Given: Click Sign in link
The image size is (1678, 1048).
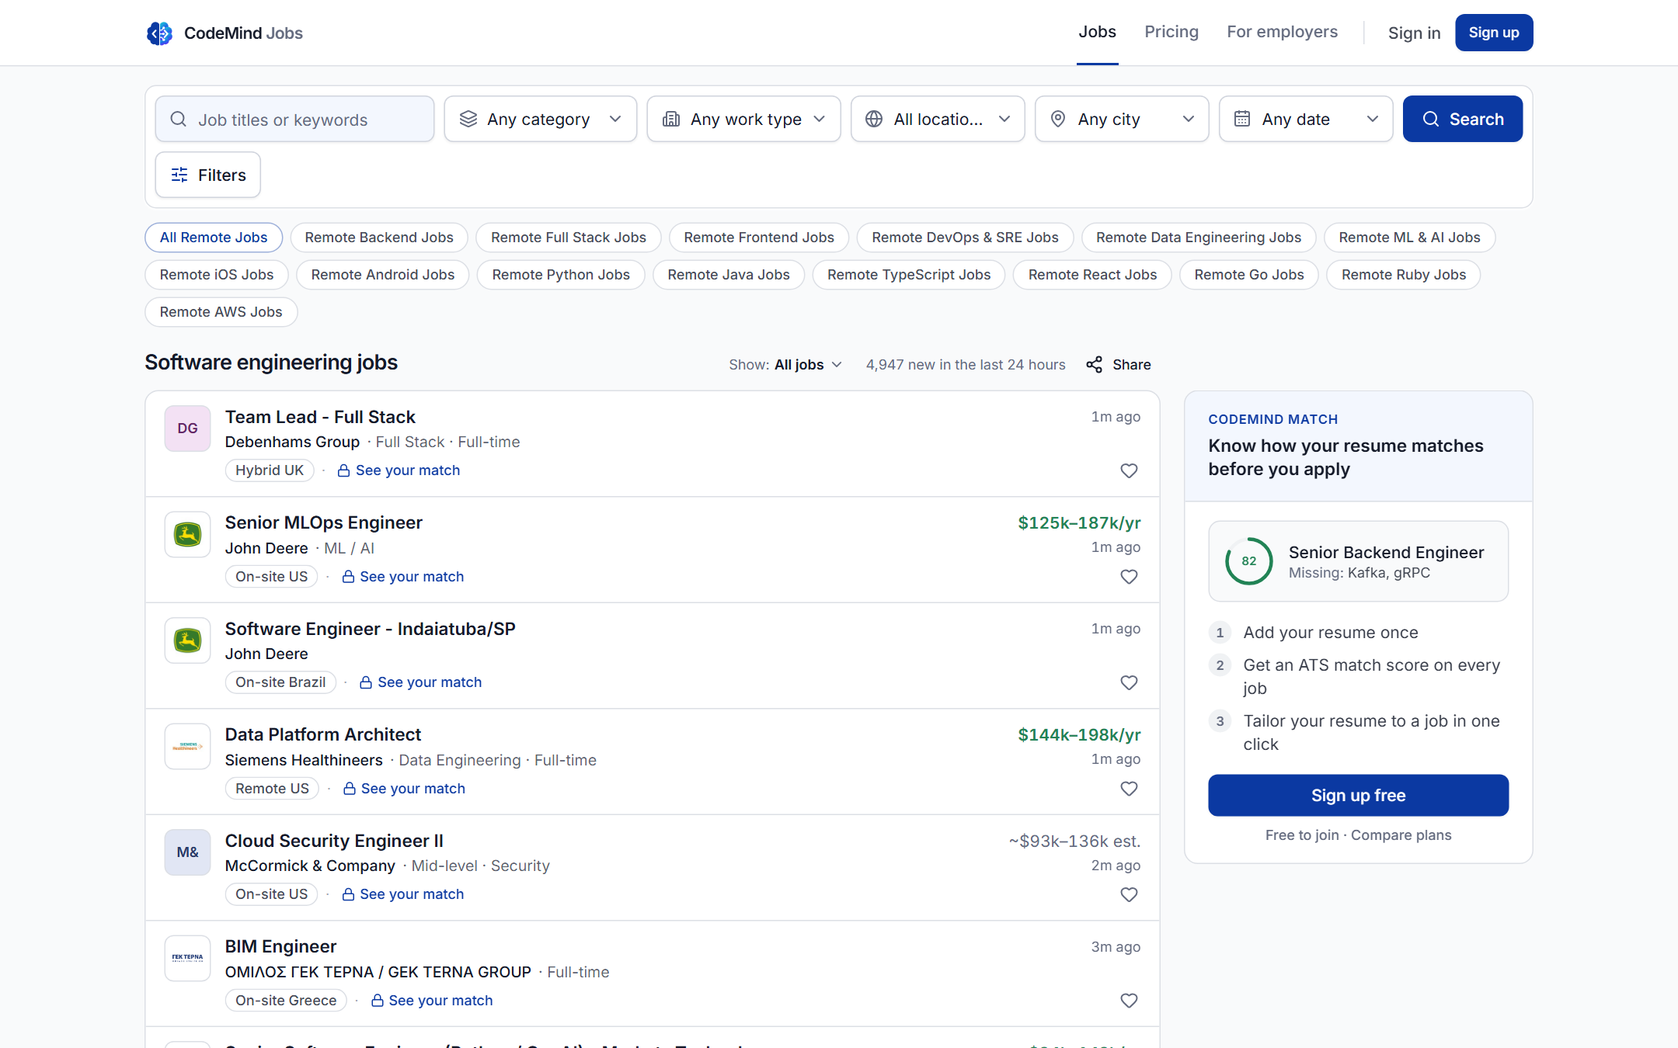Looking at the screenshot, I should [x=1414, y=33].
